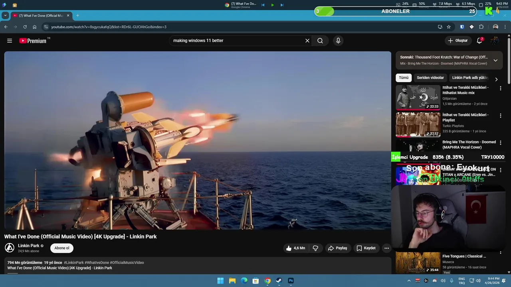This screenshot has height=287, width=511.
Task: Open YouTube notifications bell
Action: (x=479, y=41)
